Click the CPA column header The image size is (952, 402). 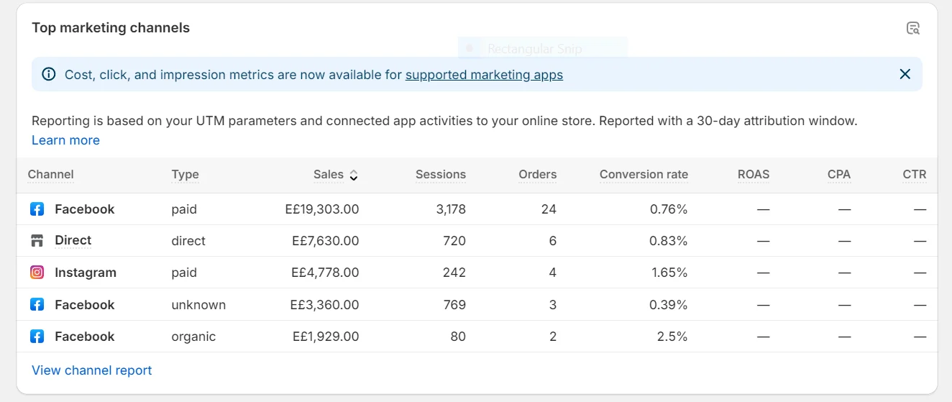pos(838,174)
